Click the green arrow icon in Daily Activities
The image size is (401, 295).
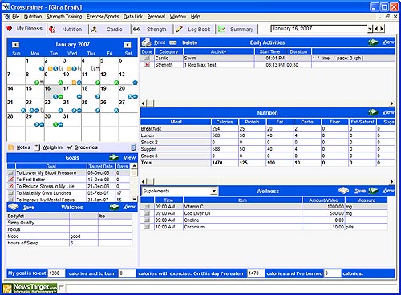373,42
